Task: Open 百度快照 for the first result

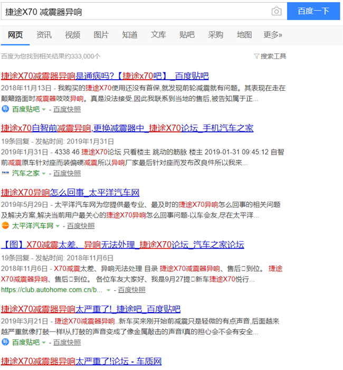Action: tap(67, 109)
